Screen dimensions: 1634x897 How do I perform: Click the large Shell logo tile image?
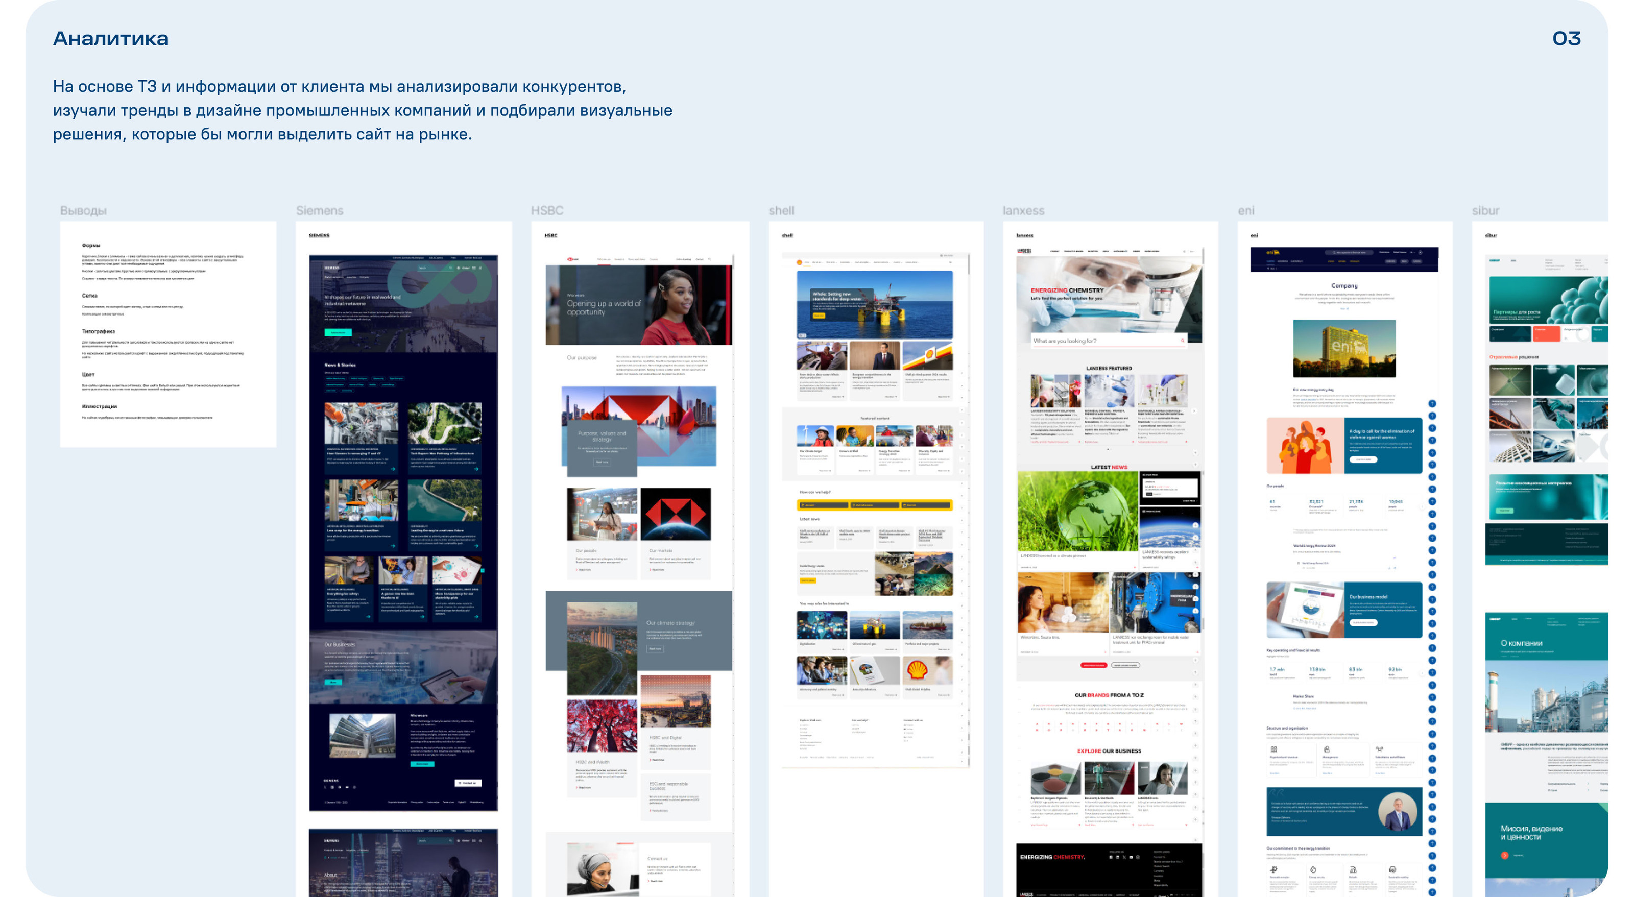(x=927, y=670)
